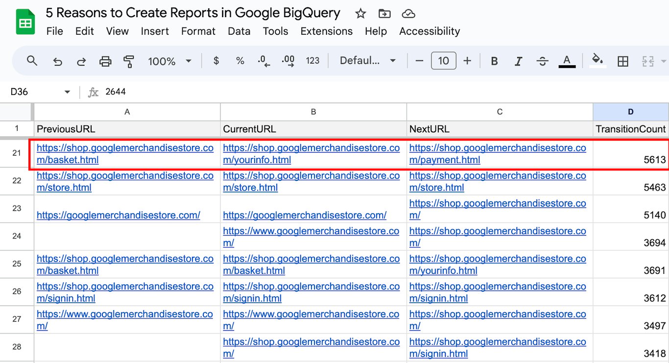The width and height of the screenshot is (669, 363).
Task: Open the Extensions menu
Action: tap(326, 31)
